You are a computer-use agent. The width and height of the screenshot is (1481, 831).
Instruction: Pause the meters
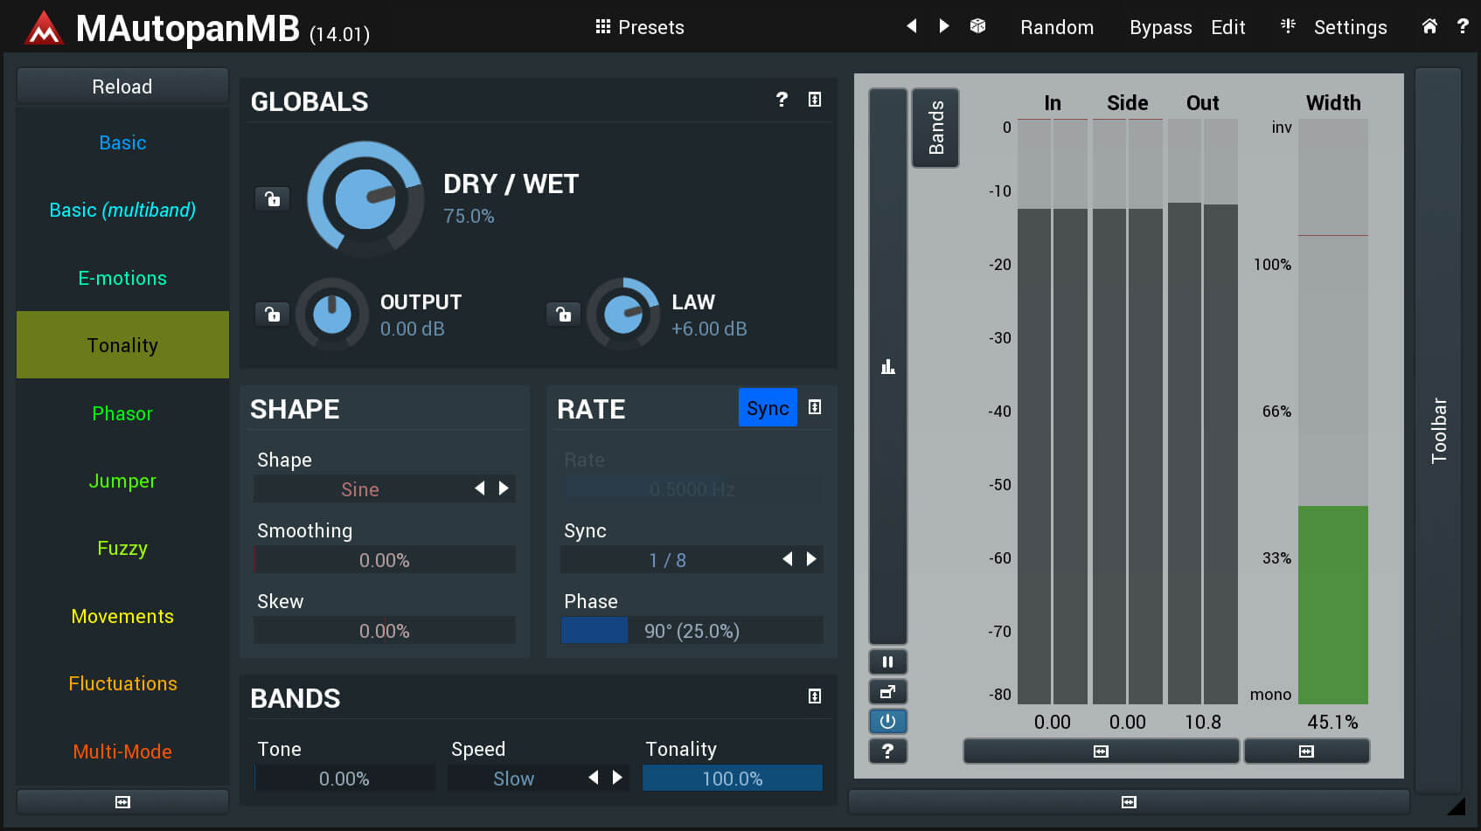[888, 662]
